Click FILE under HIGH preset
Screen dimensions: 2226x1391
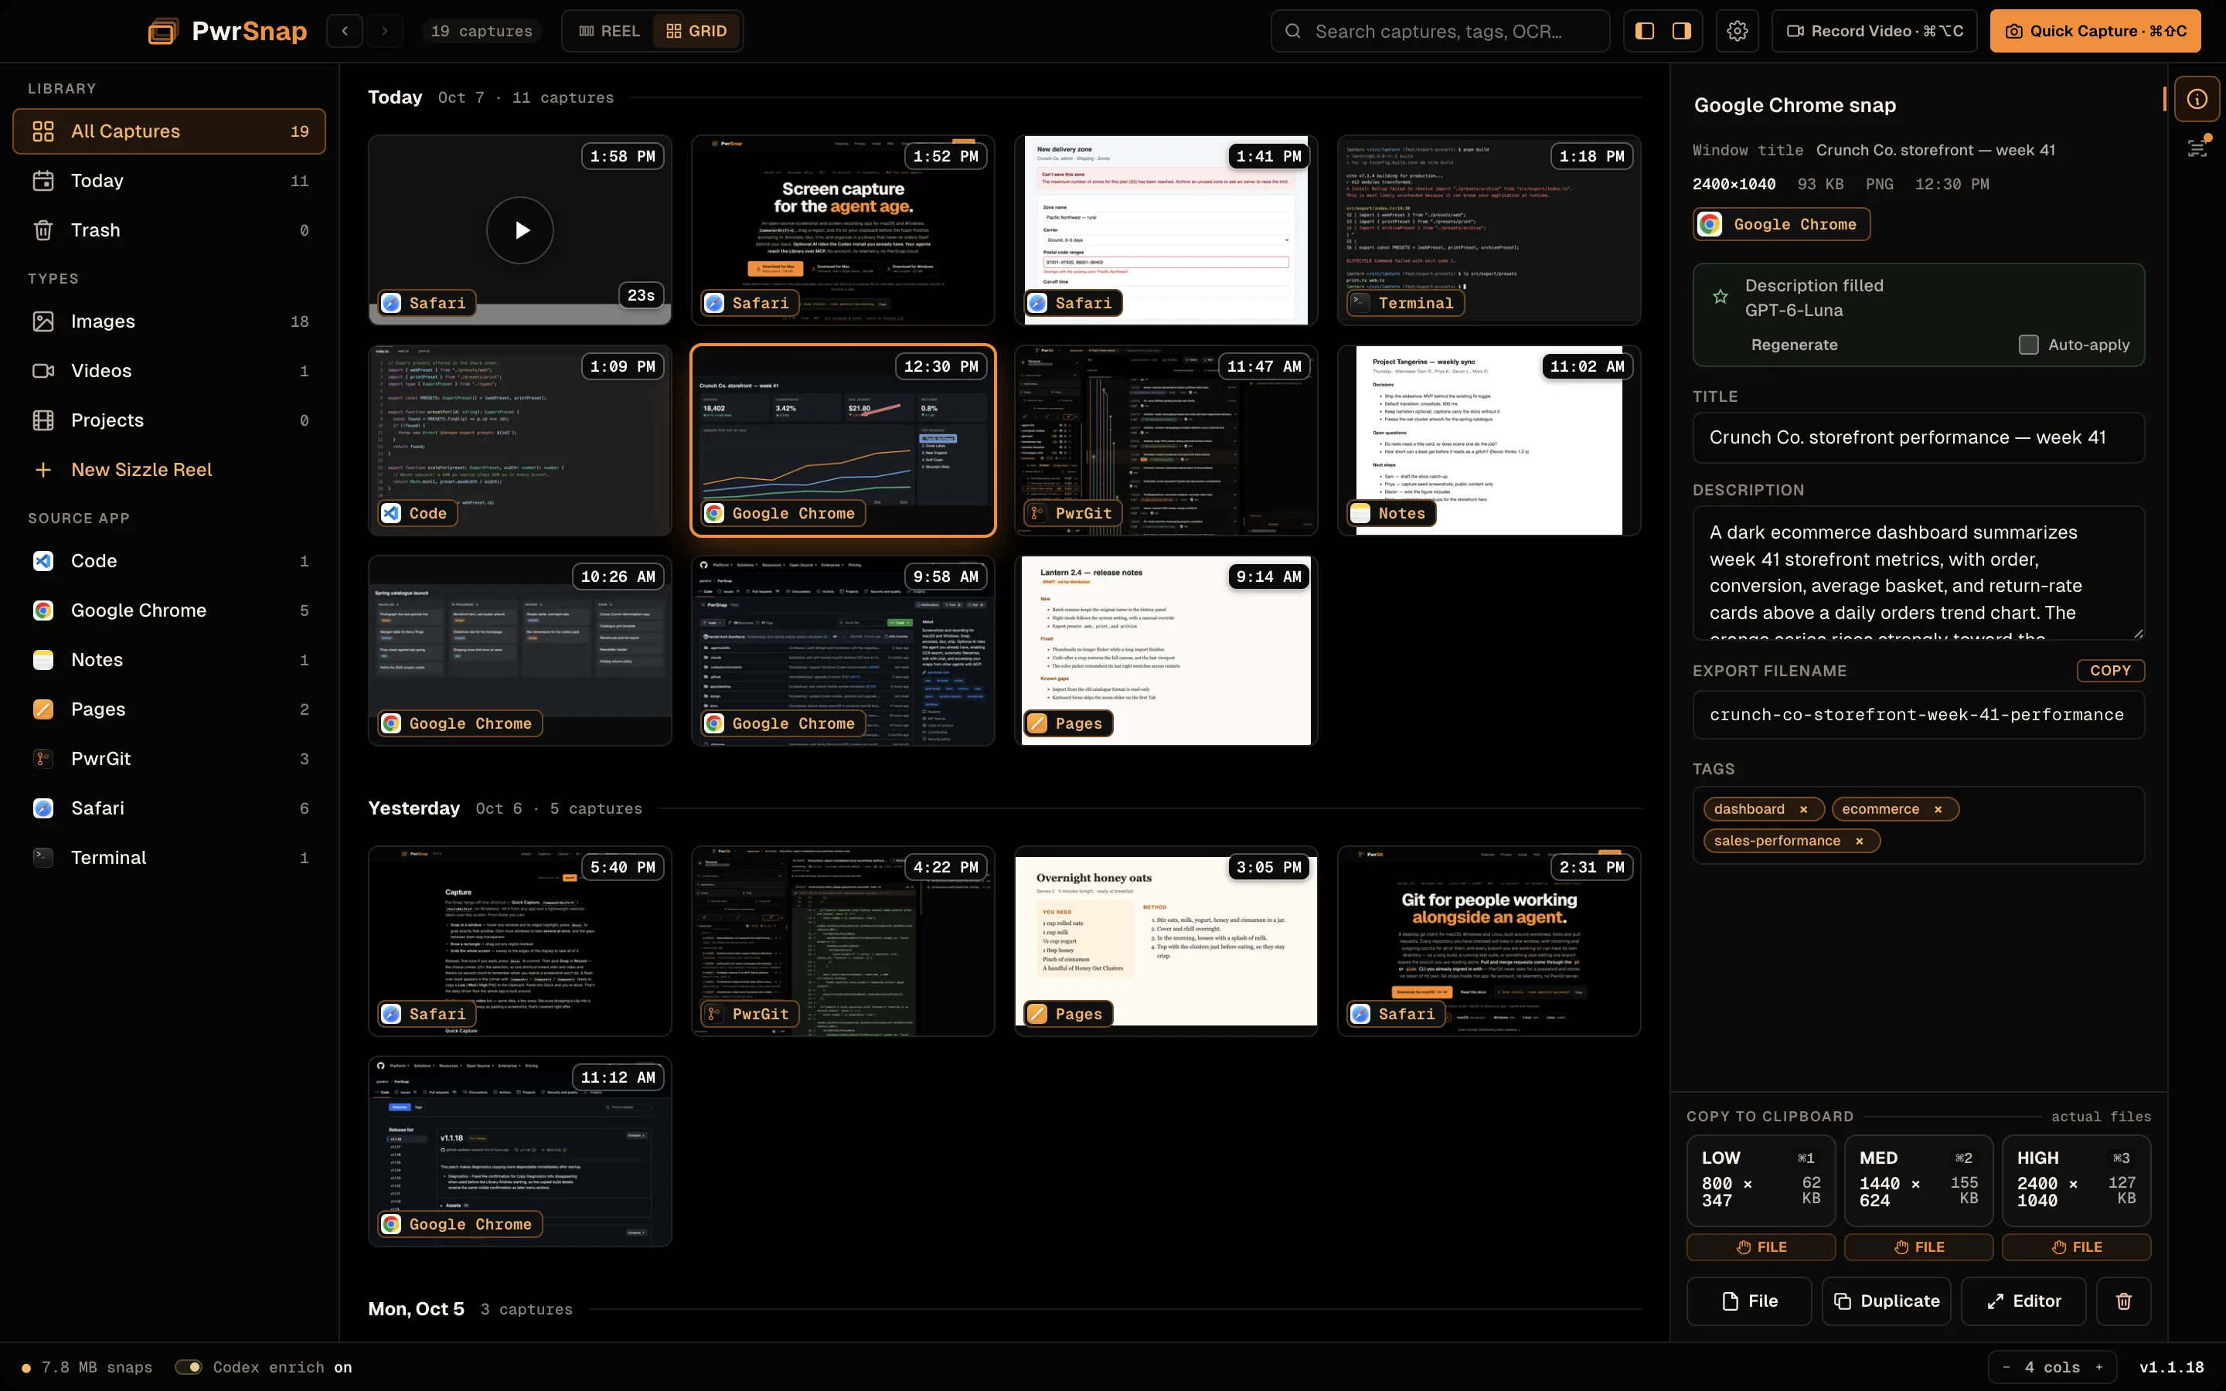click(x=2076, y=1247)
